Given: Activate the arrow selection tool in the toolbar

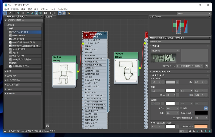Looking at the screenshot, I should [5, 13].
